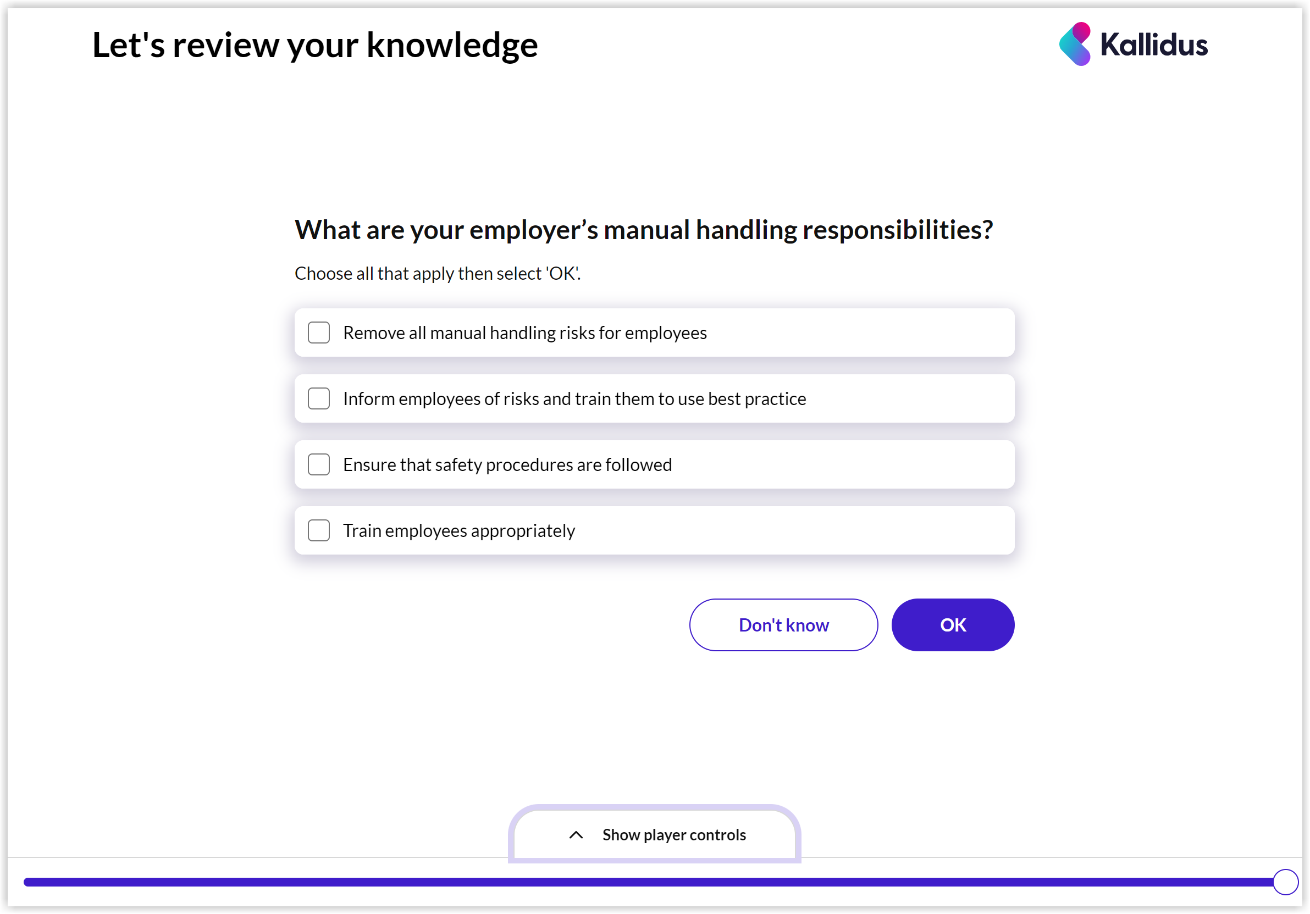The image size is (1310, 914).
Task: Click the middle of the progress bar
Action: tap(650, 882)
